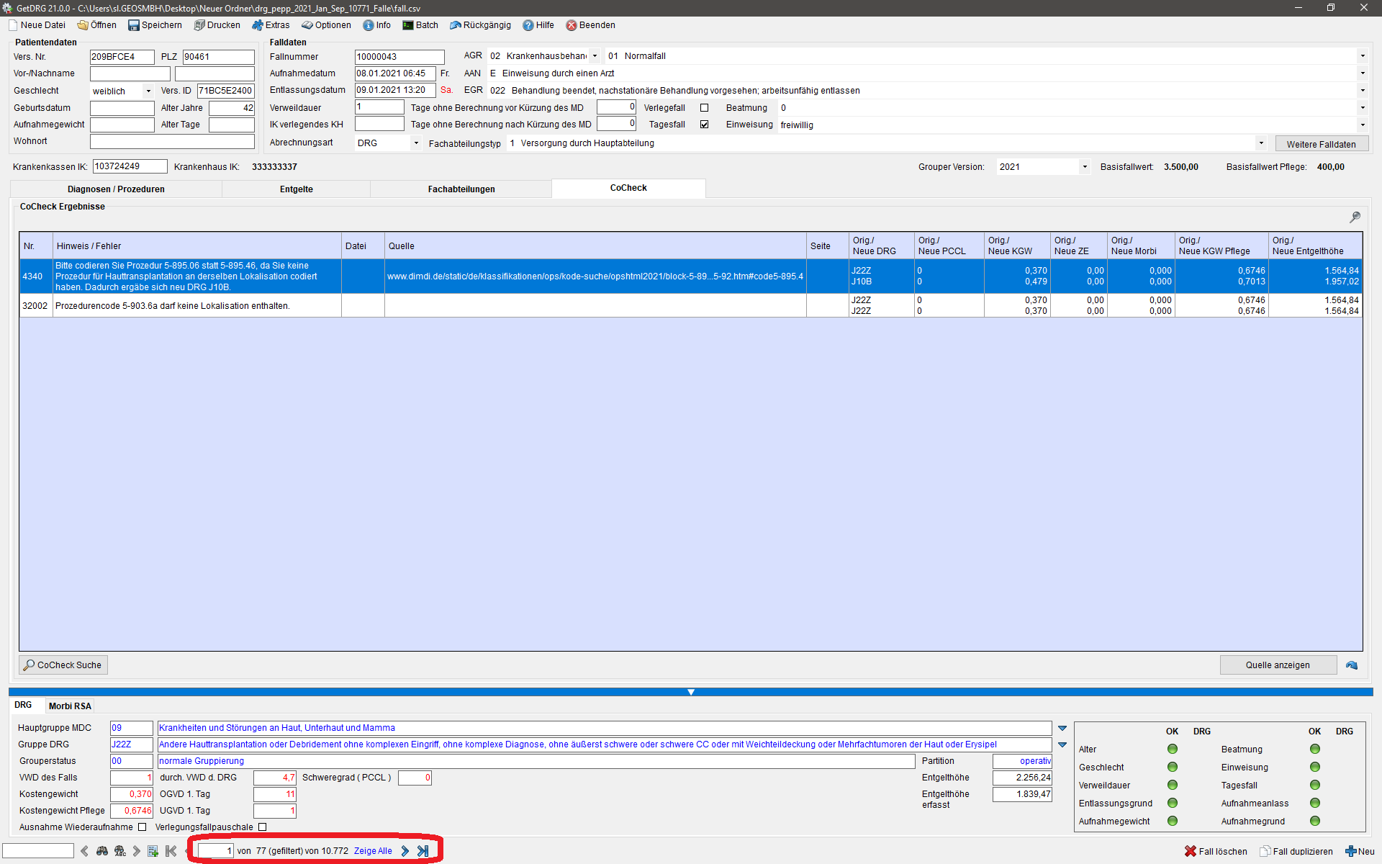Viewport: 1382px width, 864px height.
Task: Check Ausnahme Wiederaufnahme checkbox
Action: pos(143,827)
